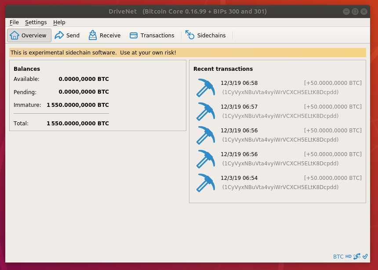
Task: Open the BTC unit selector in status bar
Action: [338, 256]
